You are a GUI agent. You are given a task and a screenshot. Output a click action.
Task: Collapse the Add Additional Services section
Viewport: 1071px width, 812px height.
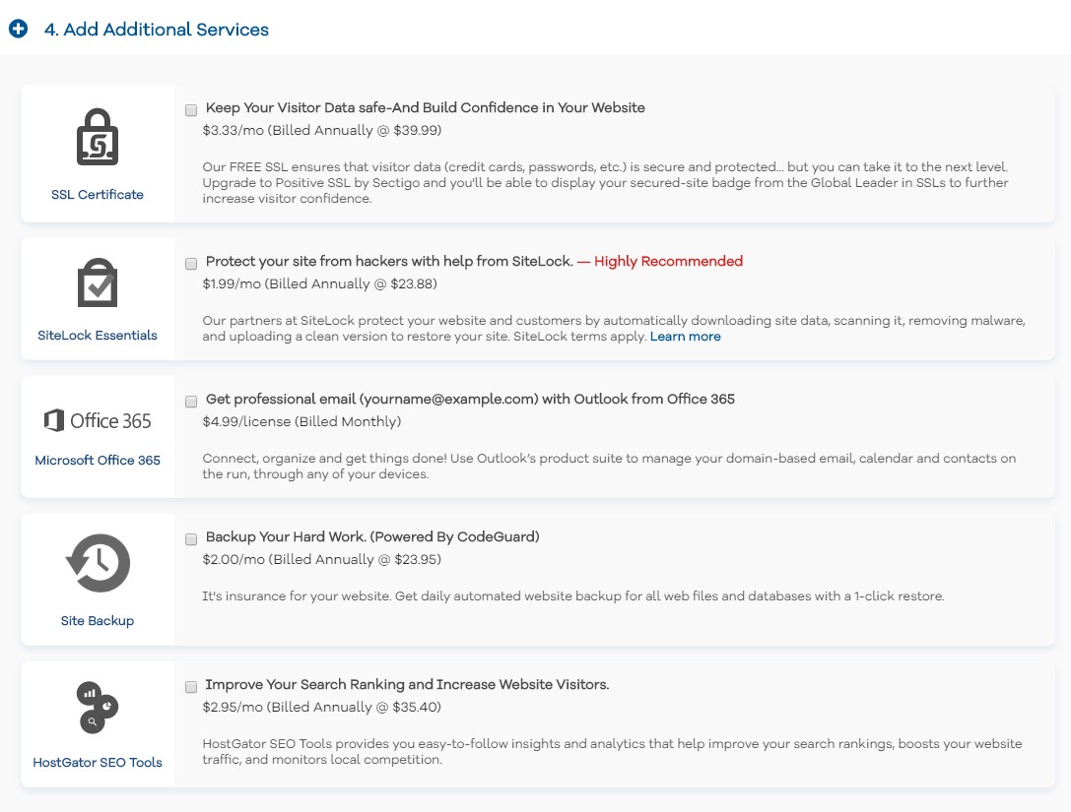18,30
